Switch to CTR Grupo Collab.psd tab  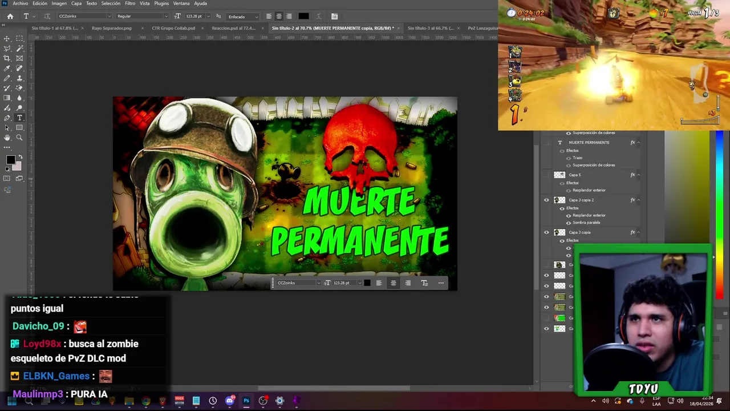[x=173, y=28]
